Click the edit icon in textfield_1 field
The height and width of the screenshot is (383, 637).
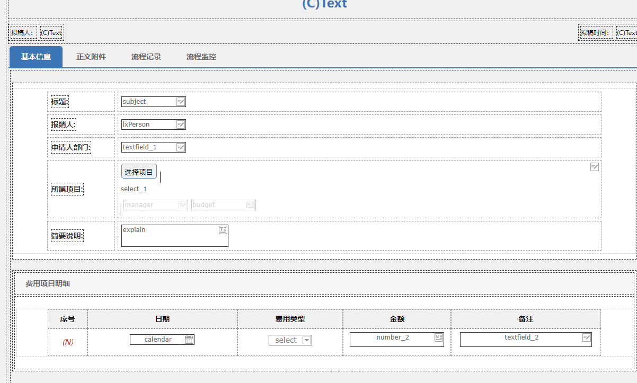click(x=181, y=147)
